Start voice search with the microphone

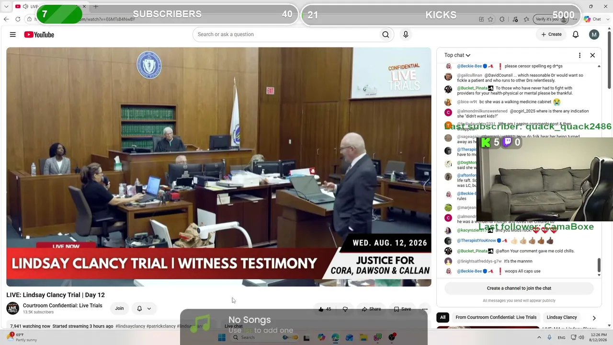pos(406,34)
